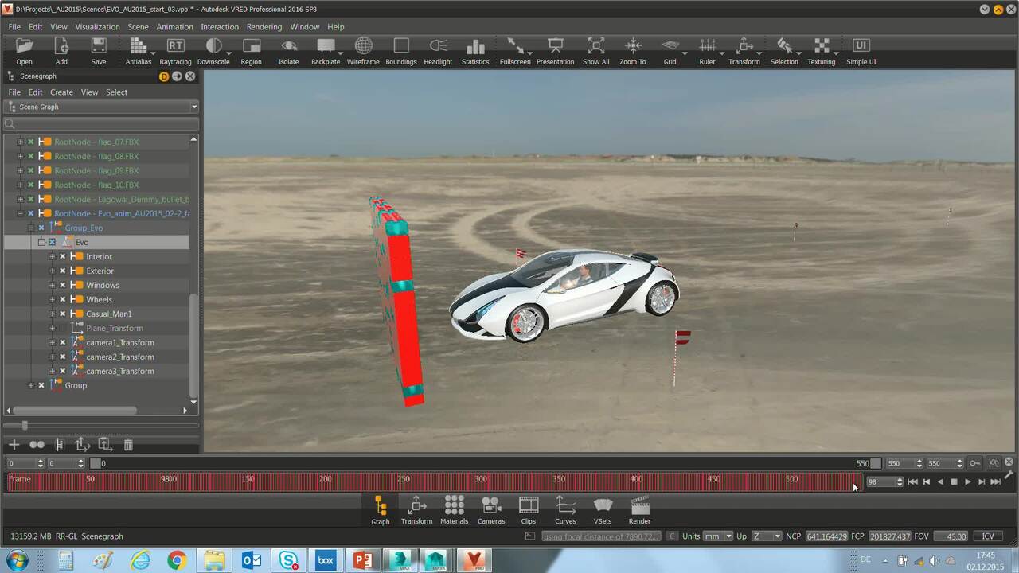Viewport: 1019px width, 573px height.
Task: Toggle visibility checkbox of Wheels node
Action: click(x=63, y=299)
